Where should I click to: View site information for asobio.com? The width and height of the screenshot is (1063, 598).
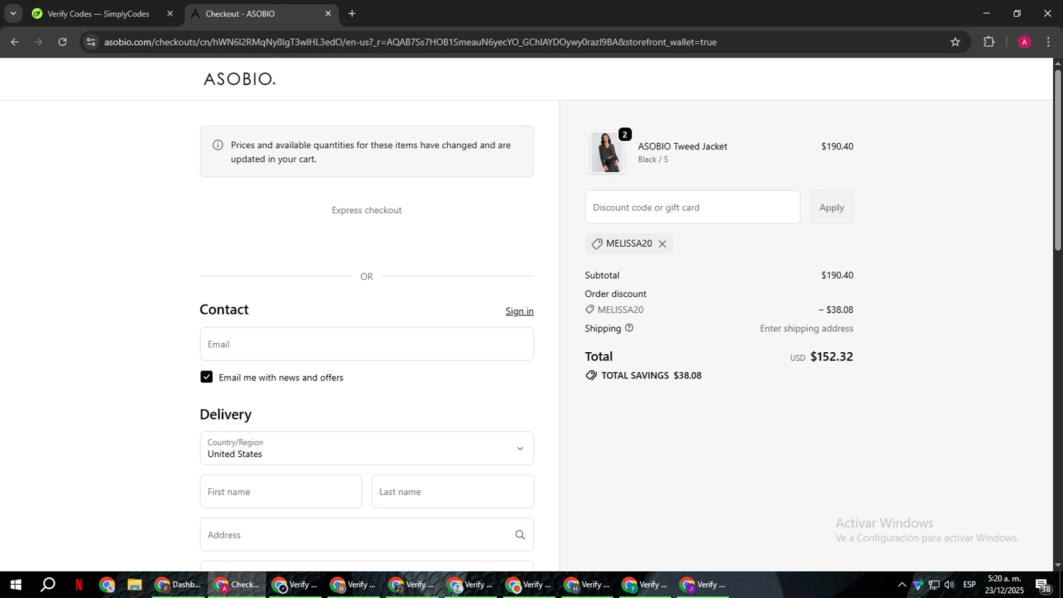[91, 42]
